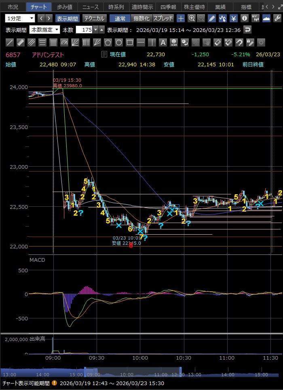Toggle the crosshair cursor button
The image size is (283, 390).
pos(181,18)
